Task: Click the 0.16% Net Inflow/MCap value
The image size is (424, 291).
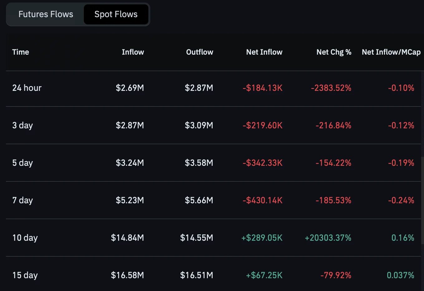Action: pos(403,238)
